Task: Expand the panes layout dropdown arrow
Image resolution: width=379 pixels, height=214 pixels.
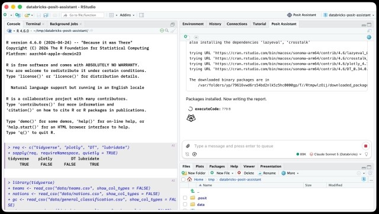Action: click(x=117, y=15)
